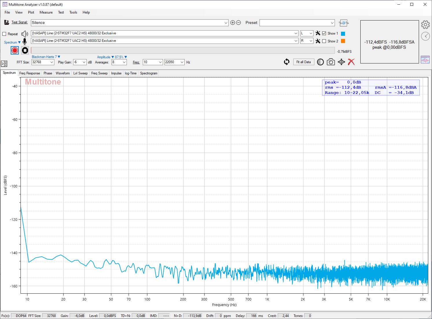432x319 pixels.
Task: Open the File menu
Action: pos(7,12)
